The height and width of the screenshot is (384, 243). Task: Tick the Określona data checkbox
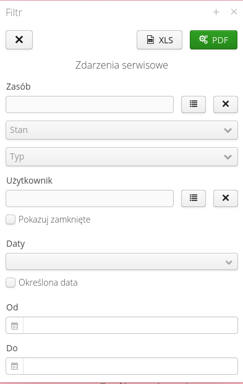11,283
